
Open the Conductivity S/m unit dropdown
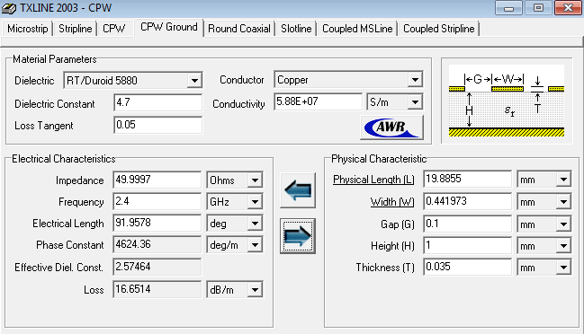pos(415,101)
